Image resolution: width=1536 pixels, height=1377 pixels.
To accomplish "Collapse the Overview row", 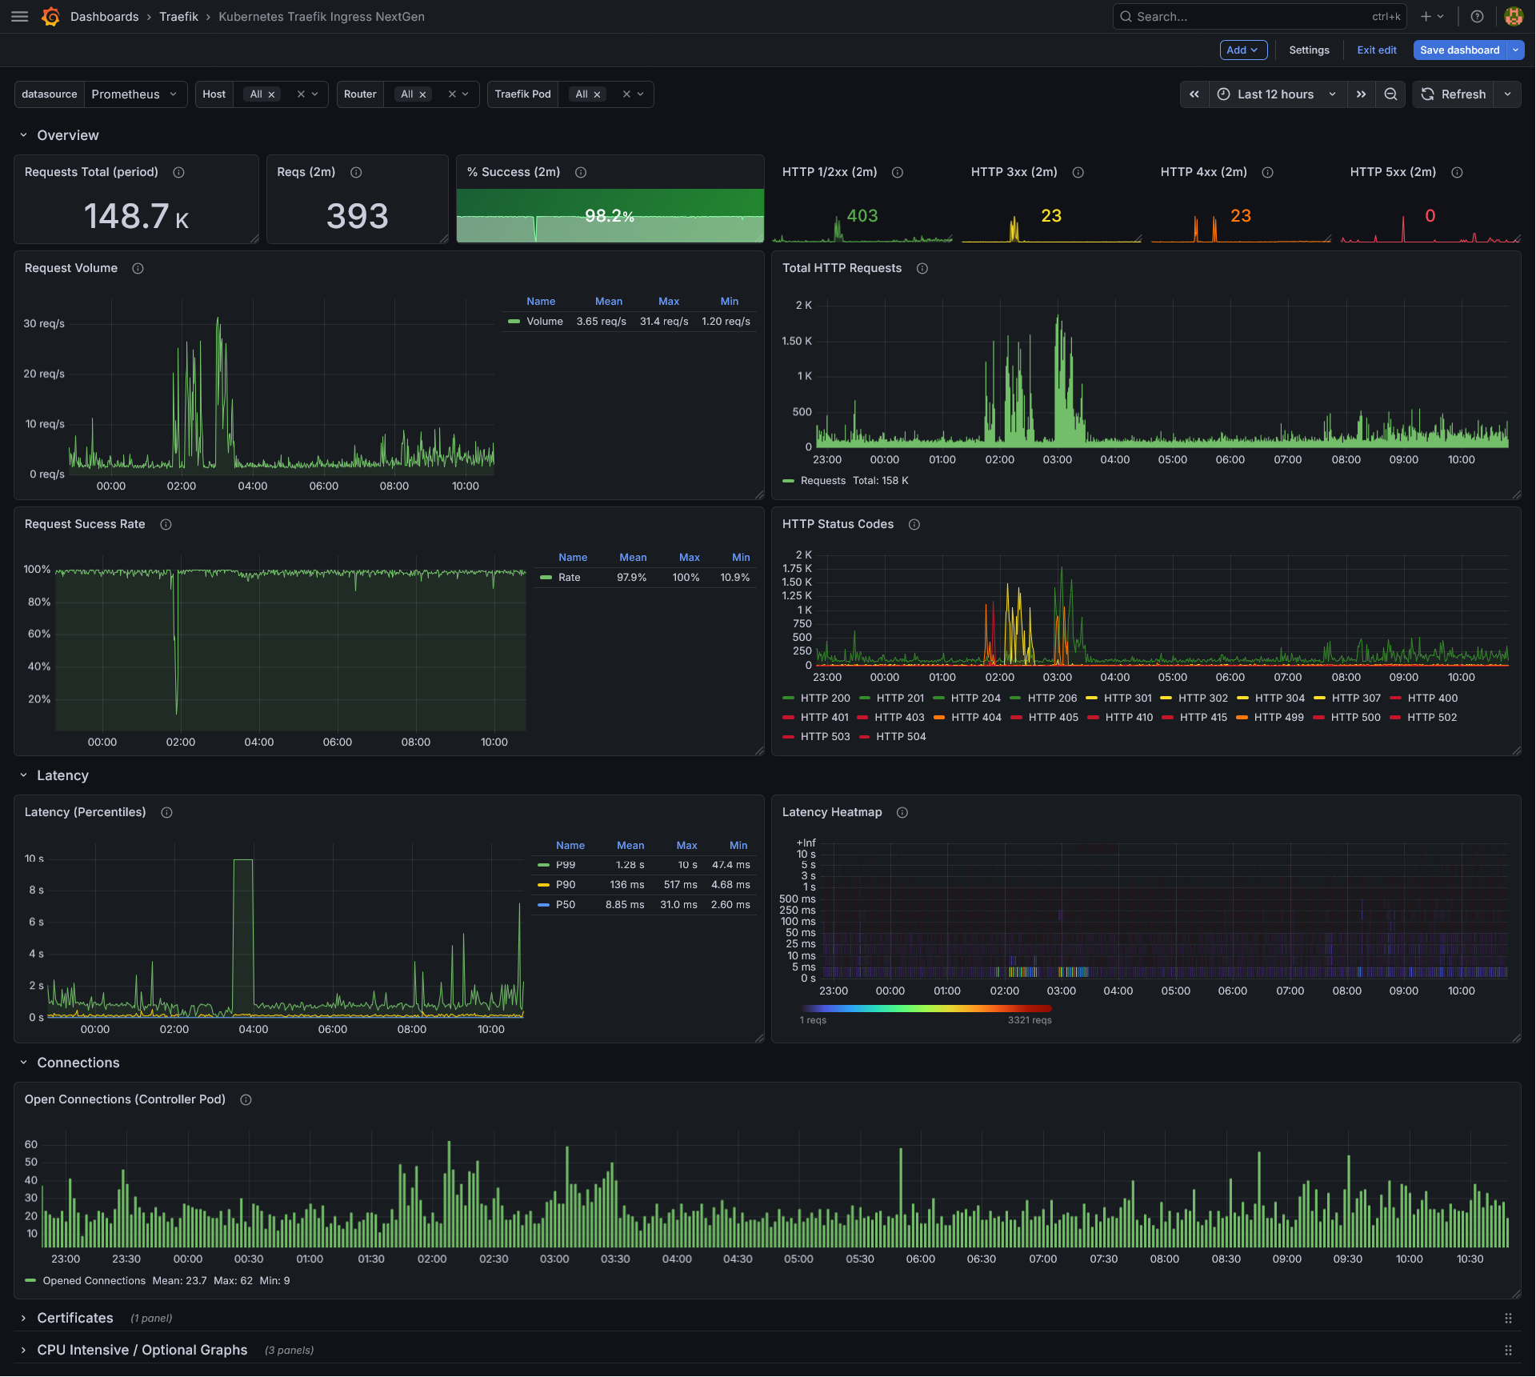I will point(24,136).
